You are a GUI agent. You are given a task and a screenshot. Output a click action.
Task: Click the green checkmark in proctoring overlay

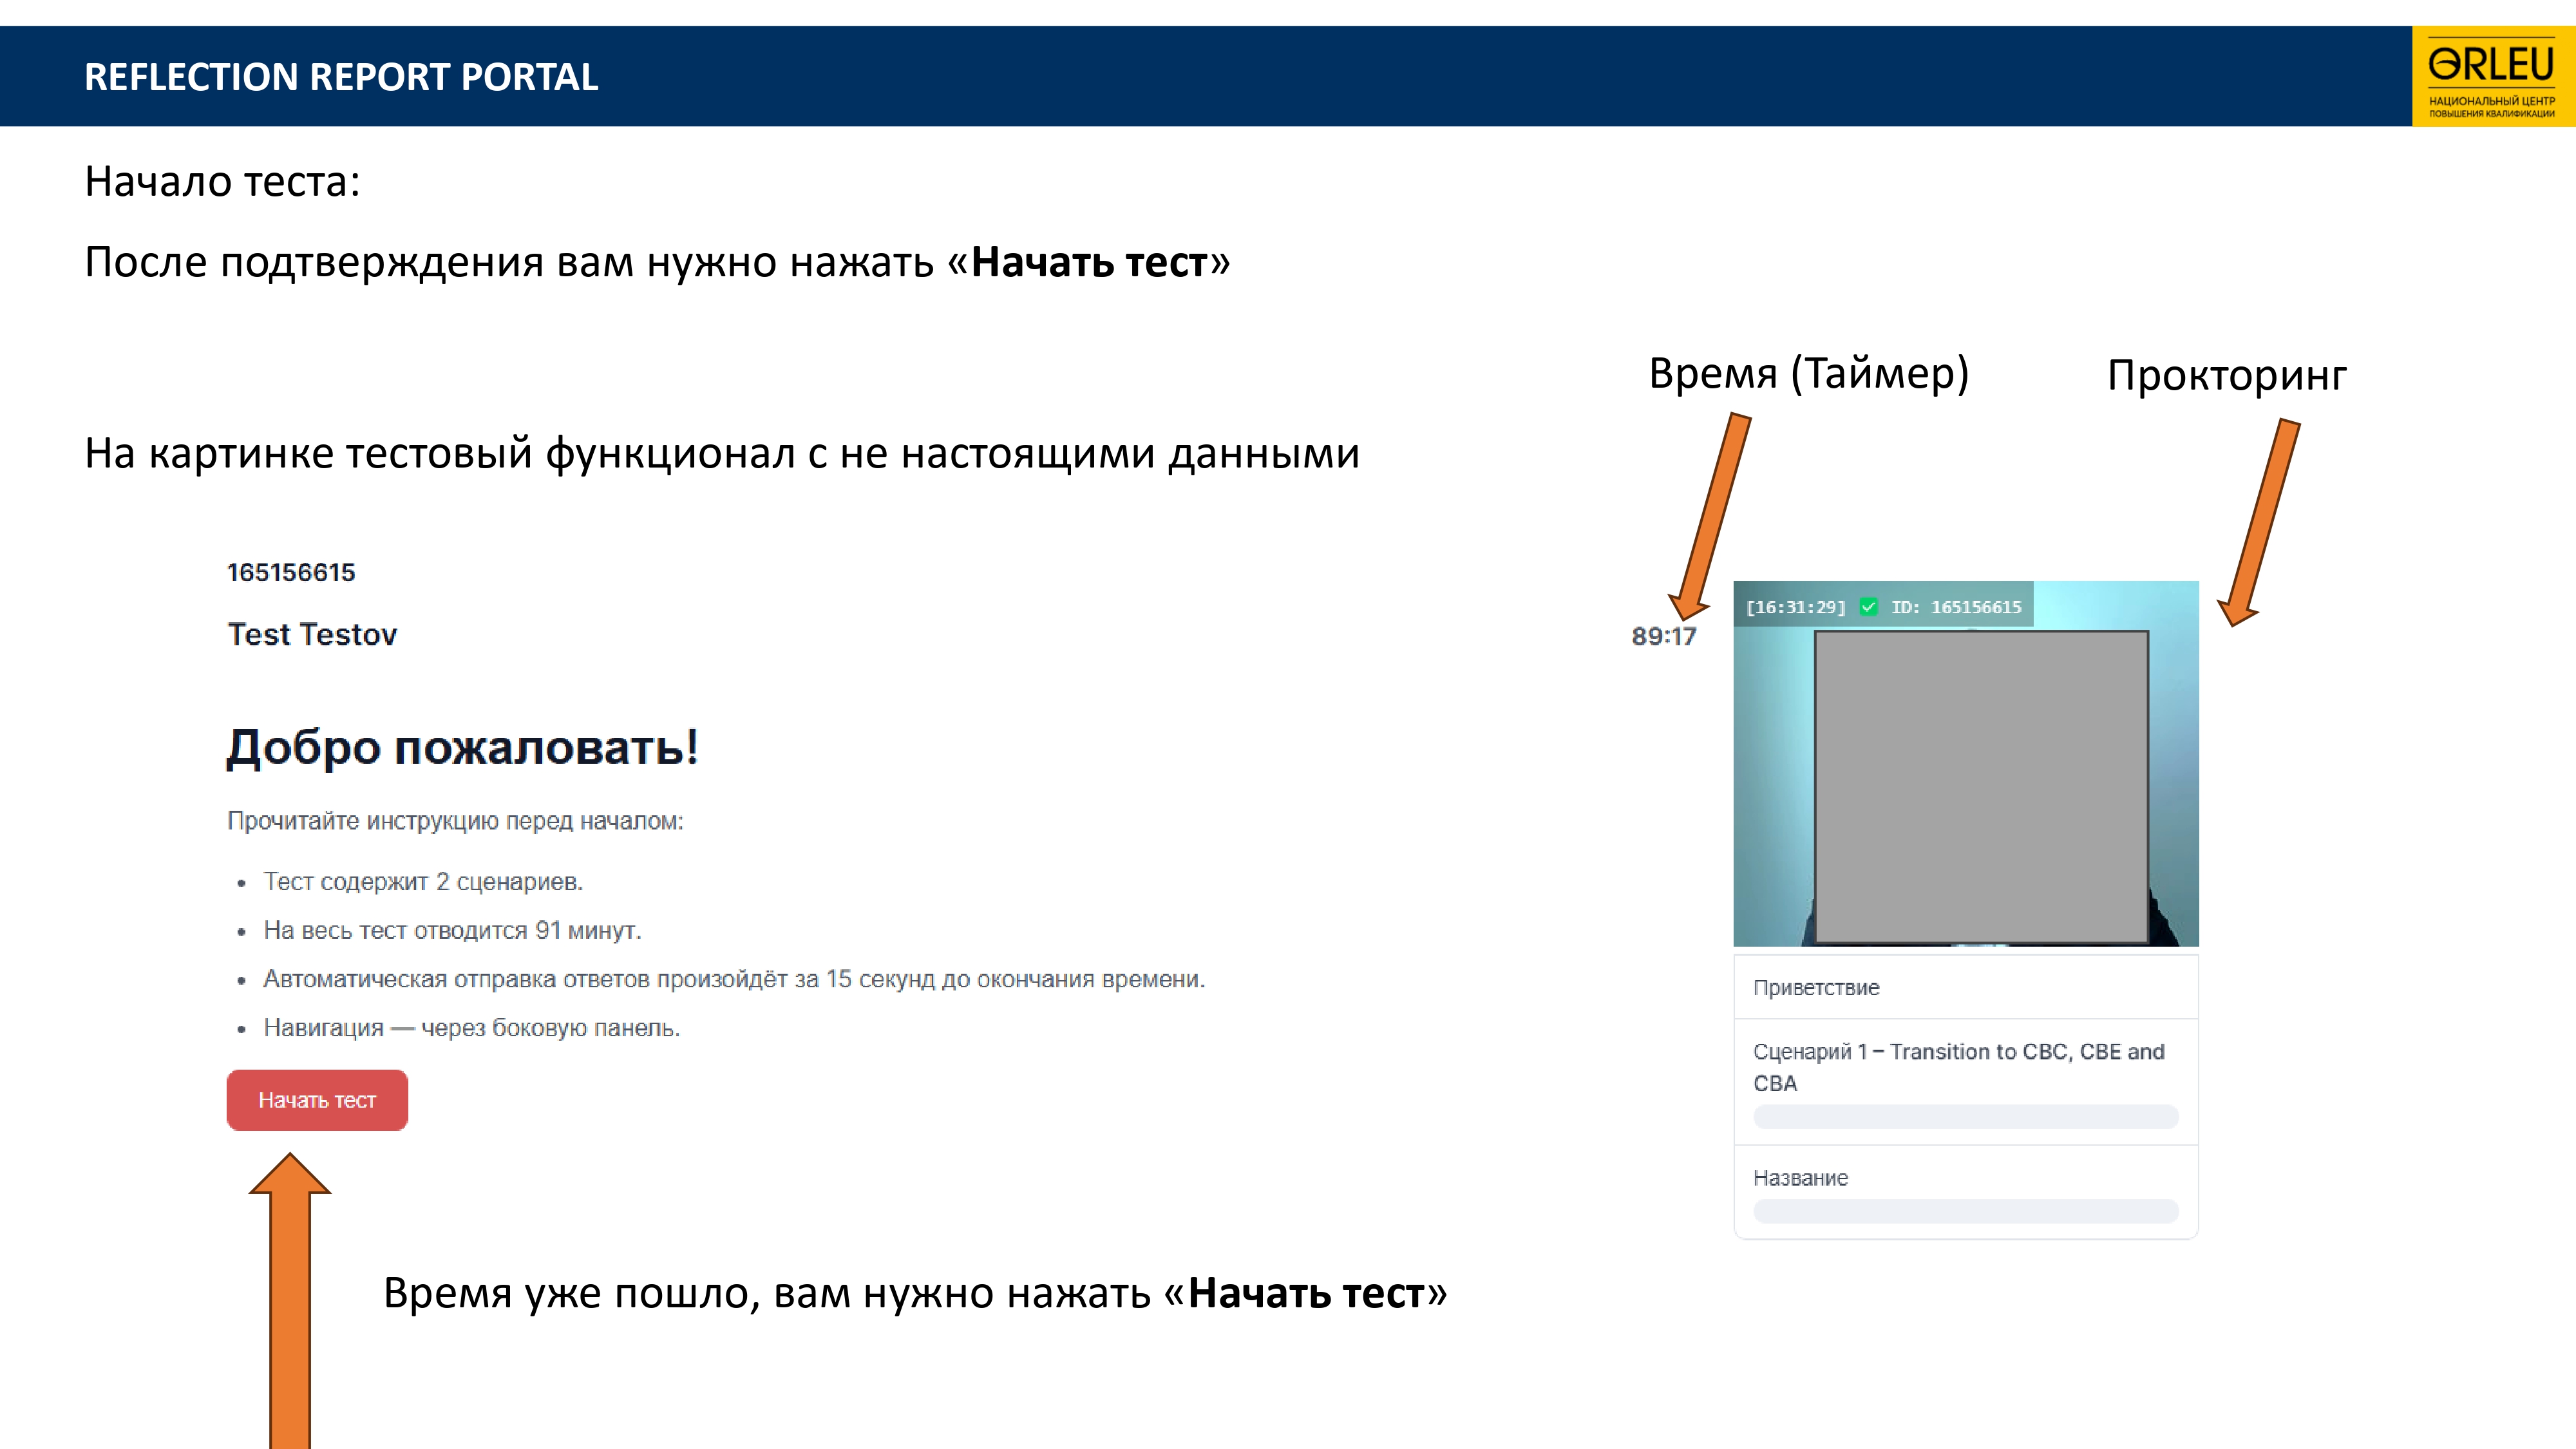pyautogui.click(x=1868, y=607)
